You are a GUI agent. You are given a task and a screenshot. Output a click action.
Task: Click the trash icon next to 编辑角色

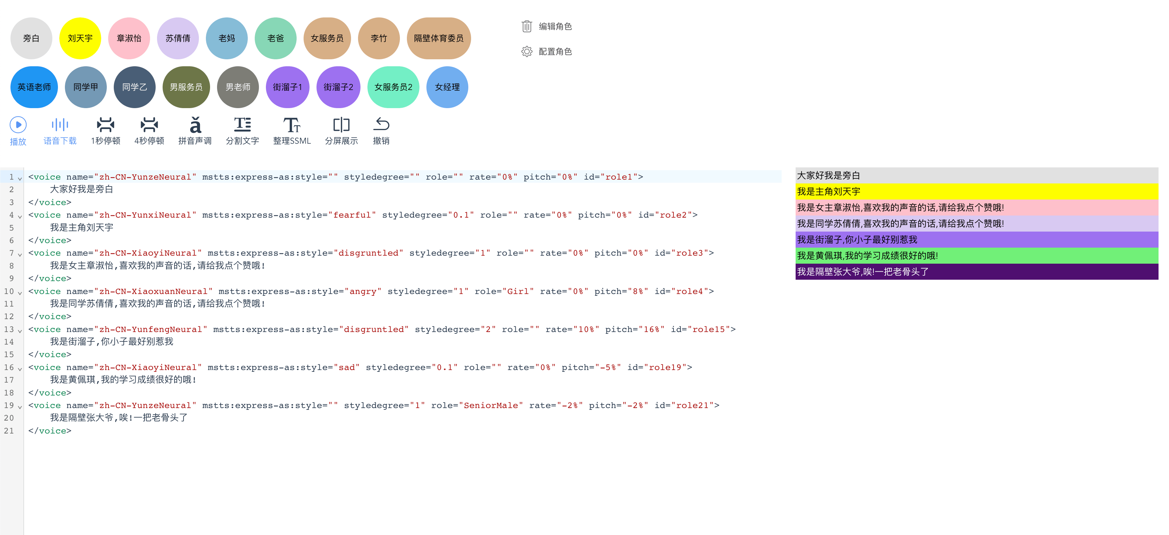point(527,26)
